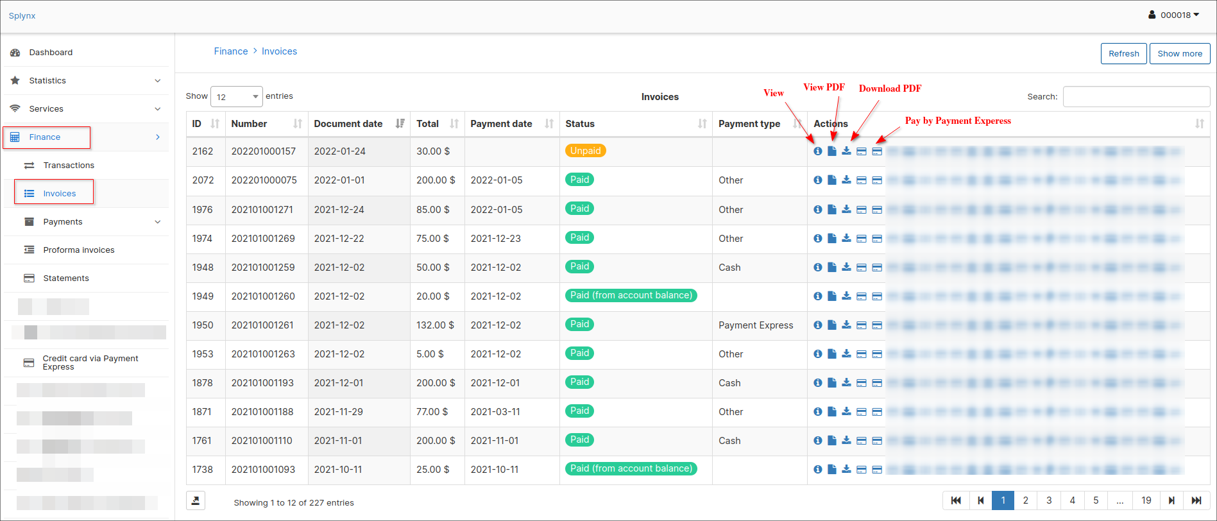Viewport: 1217px width, 521px height.
Task: Click the Show more button
Action: 1179,54
